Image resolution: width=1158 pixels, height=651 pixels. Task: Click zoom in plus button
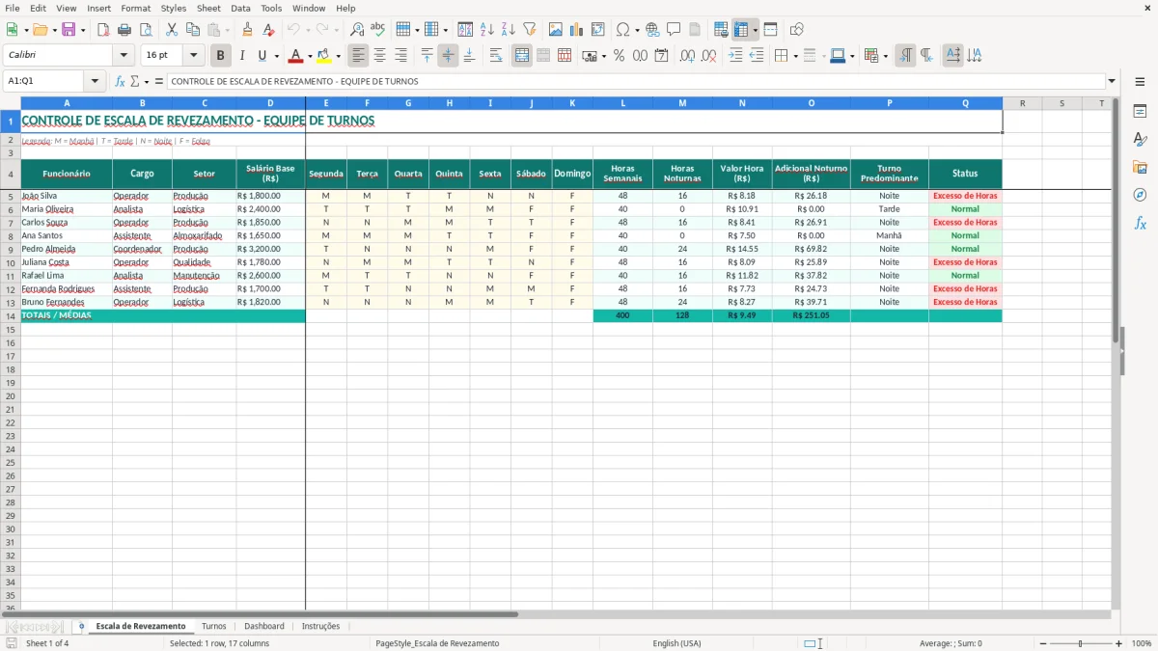(1119, 643)
